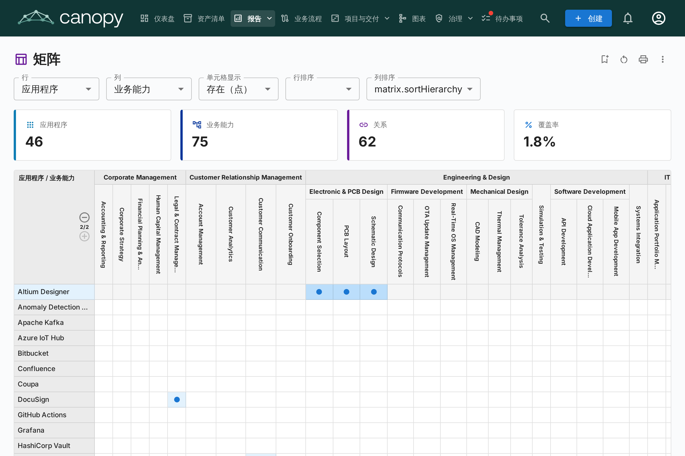This screenshot has height=456, width=685.
Task: Click the Azure IoT Hub row header
Action: point(54,338)
